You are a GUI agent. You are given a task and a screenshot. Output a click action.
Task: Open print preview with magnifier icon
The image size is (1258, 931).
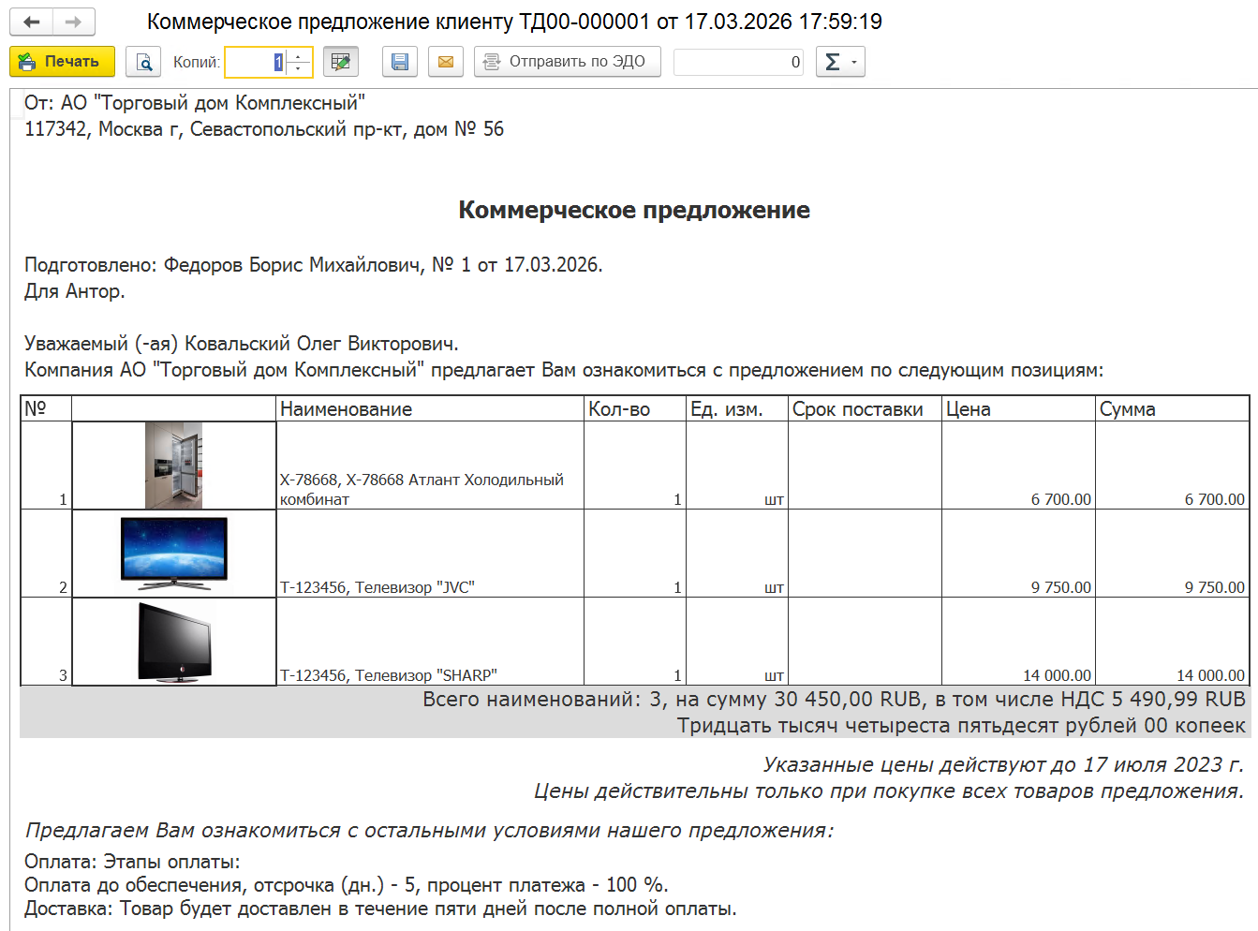143,62
